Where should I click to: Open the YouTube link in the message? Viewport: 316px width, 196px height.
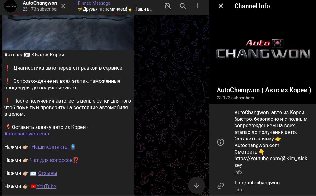pos(46,186)
